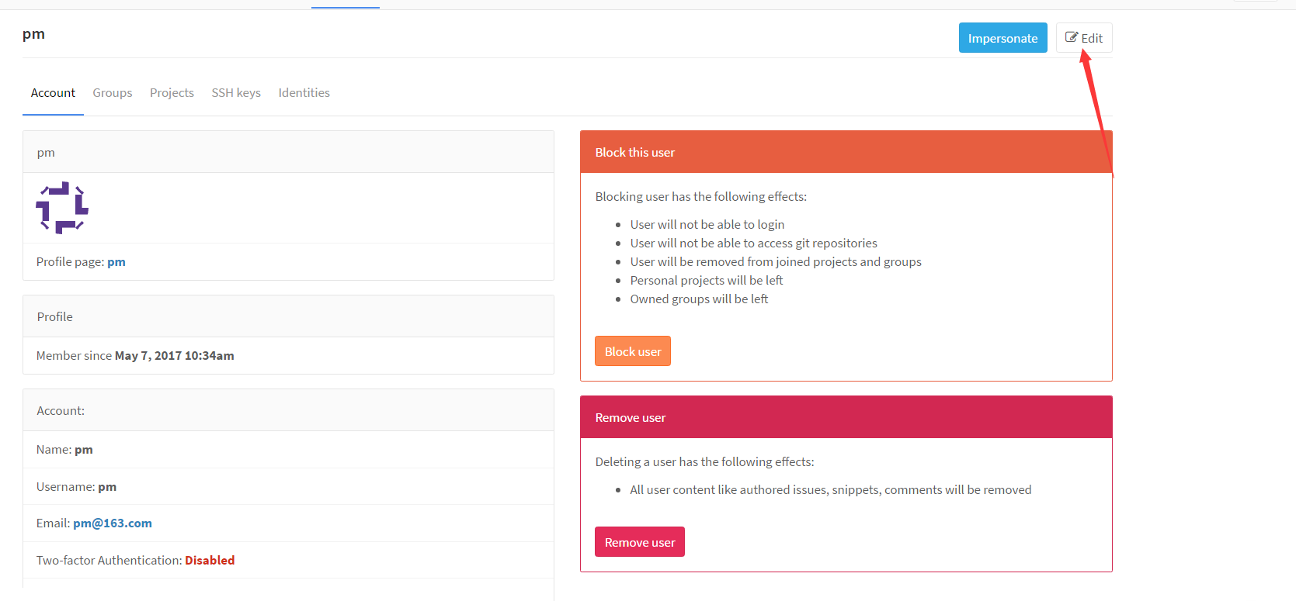Switch to the Groups tab

(x=113, y=93)
